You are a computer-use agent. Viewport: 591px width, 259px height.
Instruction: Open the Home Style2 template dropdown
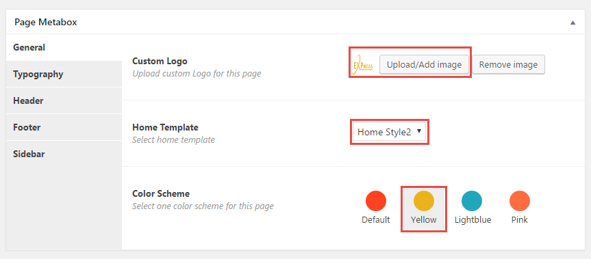pyautogui.click(x=390, y=132)
